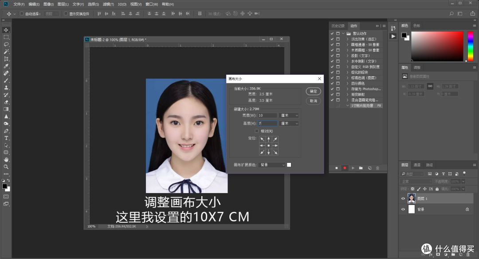Image resolution: width=479 pixels, height=259 pixels.
Task: Select the Zoom tool
Action: (x=6, y=167)
